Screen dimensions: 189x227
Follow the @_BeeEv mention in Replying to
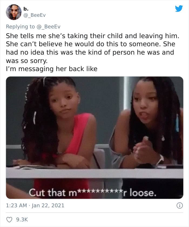pos(48,27)
